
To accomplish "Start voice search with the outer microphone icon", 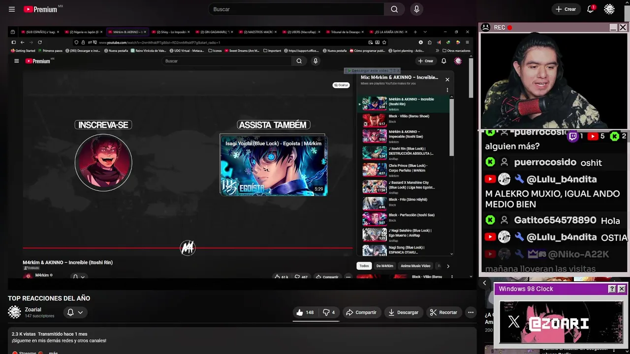I will pyautogui.click(x=417, y=9).
